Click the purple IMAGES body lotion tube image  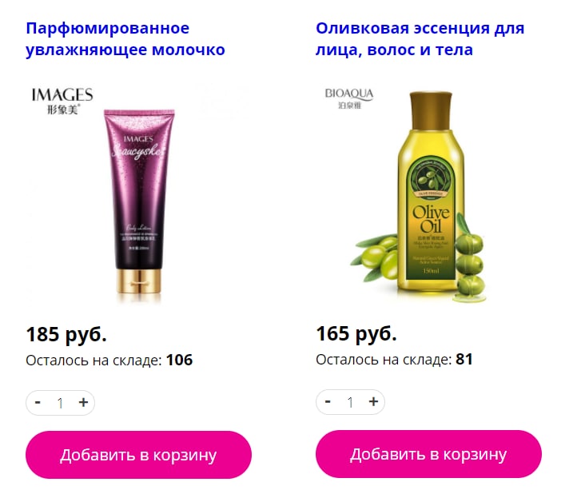point(139,201)
